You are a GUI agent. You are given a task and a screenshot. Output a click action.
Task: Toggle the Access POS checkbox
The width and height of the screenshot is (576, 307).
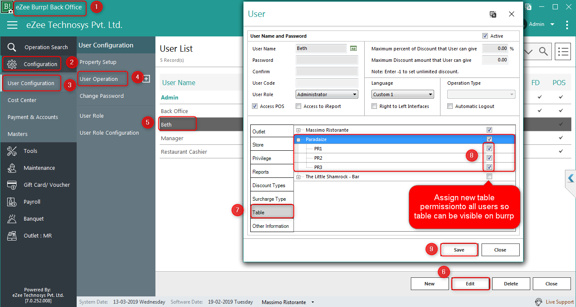pyautogui.click(x=255, y=106)
